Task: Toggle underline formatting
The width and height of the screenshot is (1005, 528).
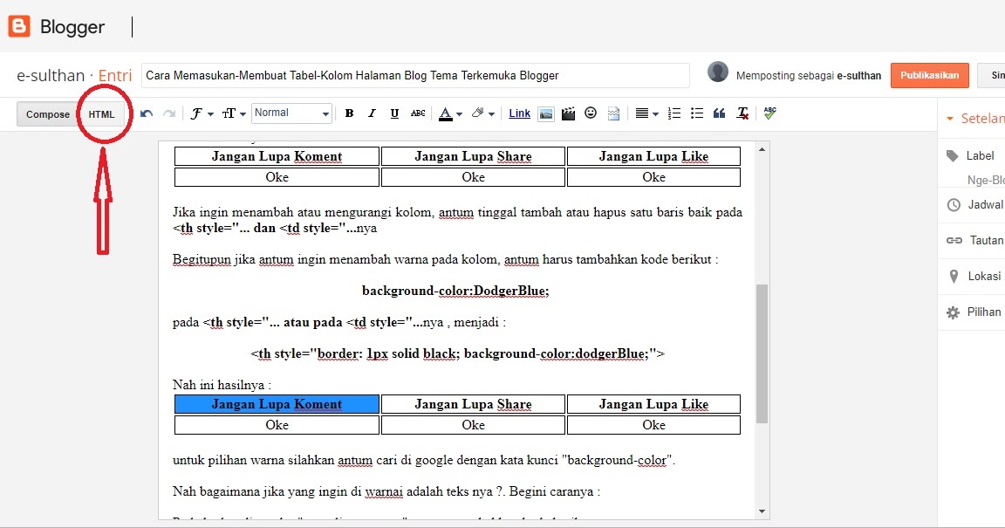Action: pos(395,113)
